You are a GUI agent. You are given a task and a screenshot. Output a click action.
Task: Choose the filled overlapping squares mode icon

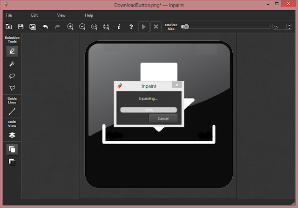12,150
